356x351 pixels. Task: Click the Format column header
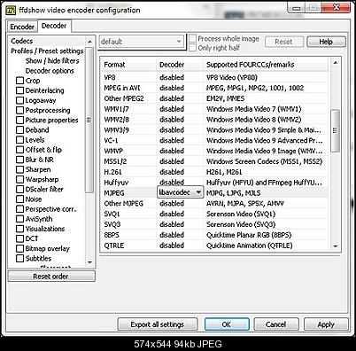pyautogui.click(x=128, y=65)
